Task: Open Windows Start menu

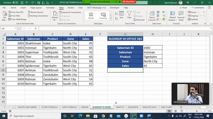Action: (4, 116)
